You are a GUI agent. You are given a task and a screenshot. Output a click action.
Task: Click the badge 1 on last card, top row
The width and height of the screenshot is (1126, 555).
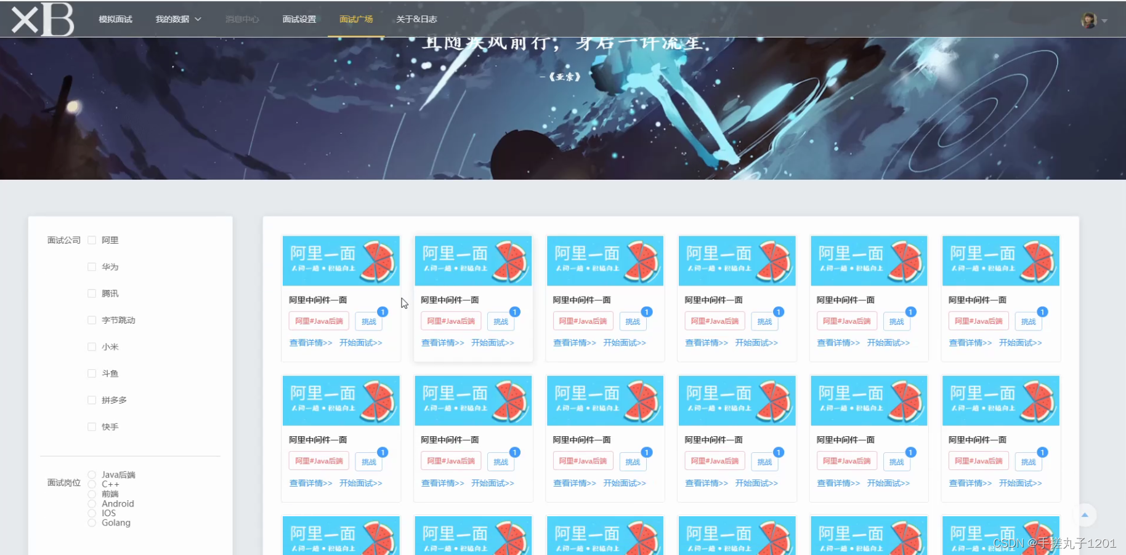[x=1042, y=312]
